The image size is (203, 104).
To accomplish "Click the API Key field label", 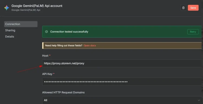I will tap(47, 74).
